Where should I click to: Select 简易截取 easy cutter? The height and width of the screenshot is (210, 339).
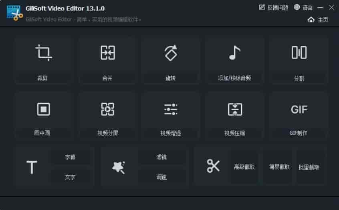[x=279, y=167]
